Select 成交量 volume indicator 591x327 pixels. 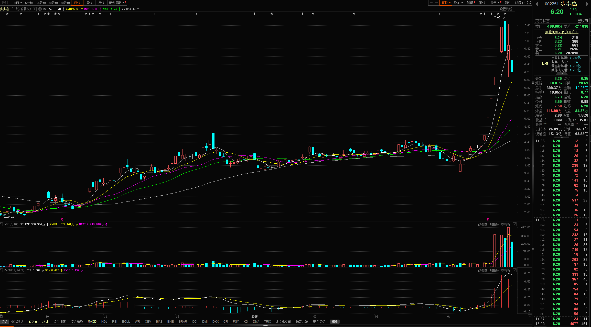pos(33,322)
